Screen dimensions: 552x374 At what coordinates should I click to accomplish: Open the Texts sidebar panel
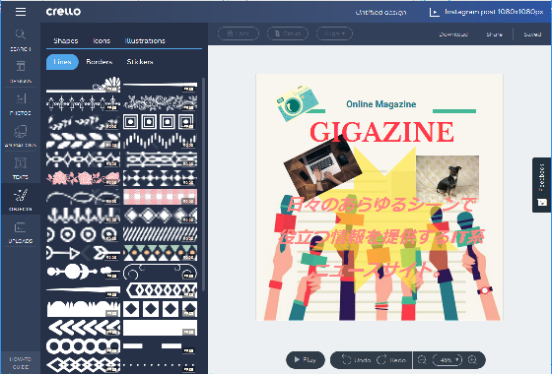coord(21,168)
